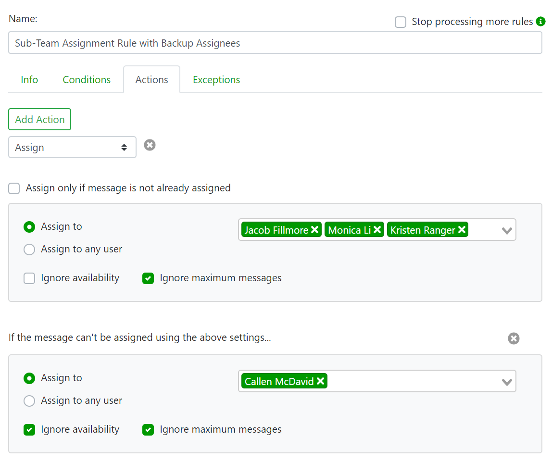Screen dimensions: 552x462
Task: Open the Exceptions tab
Action: tap(216, 80)
